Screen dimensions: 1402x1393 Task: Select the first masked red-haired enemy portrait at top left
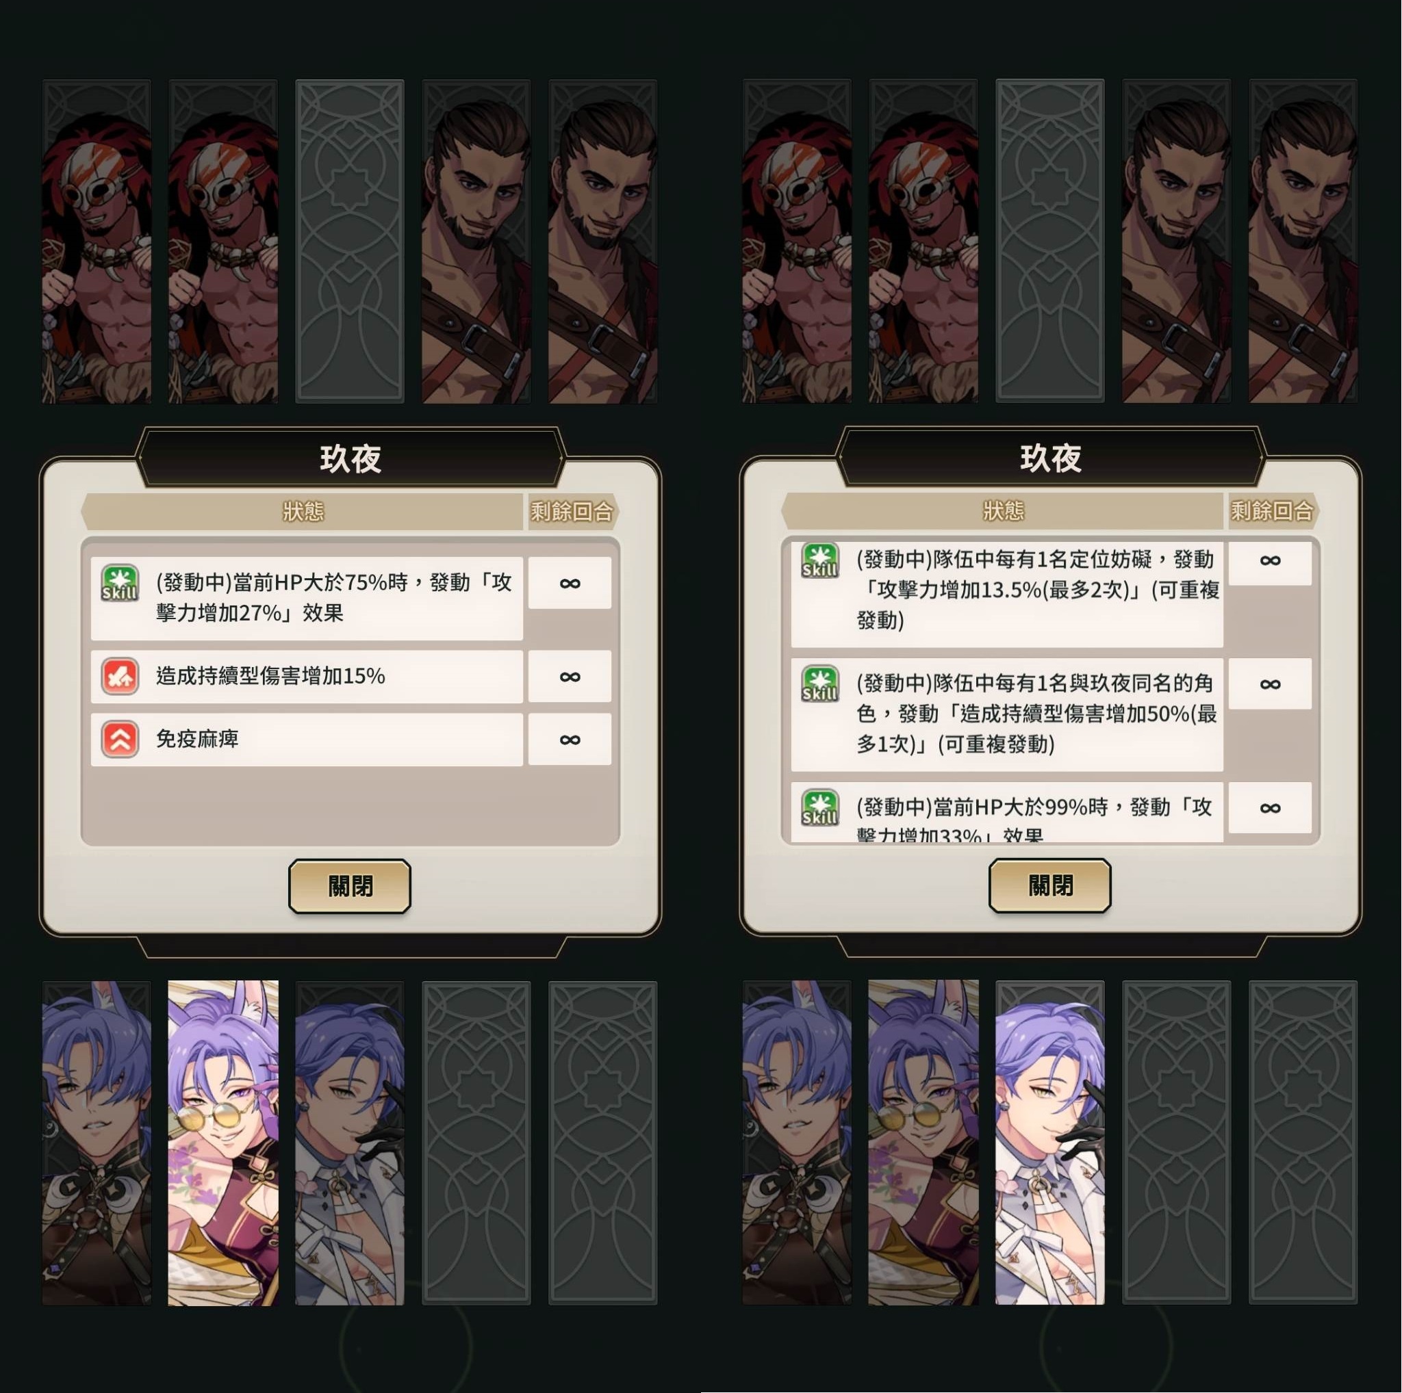point(97,242)
